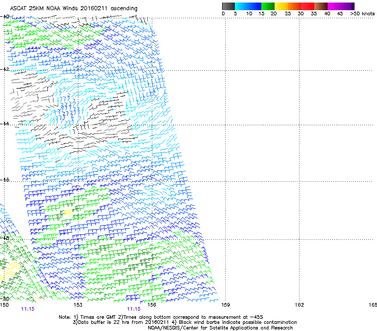Click the cyan 5-10 knots legend segment
377x331 pixels.
[241, 6]
